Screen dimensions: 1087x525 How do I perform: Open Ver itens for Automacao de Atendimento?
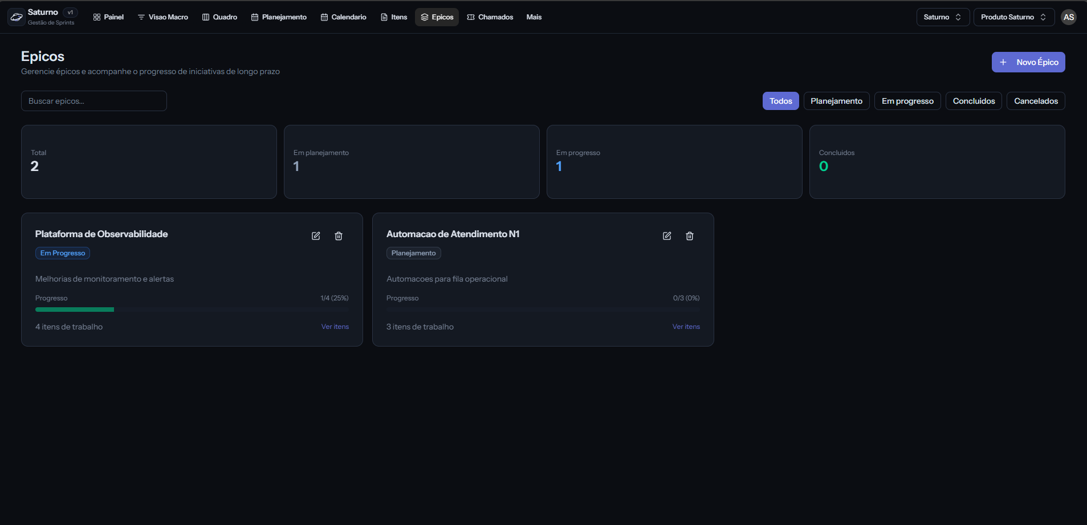pos(686,327)
